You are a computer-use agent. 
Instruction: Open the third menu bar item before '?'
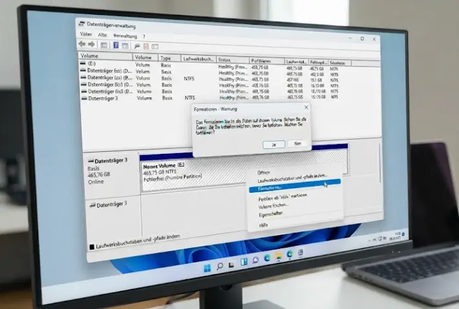click(x=125, y=36)
